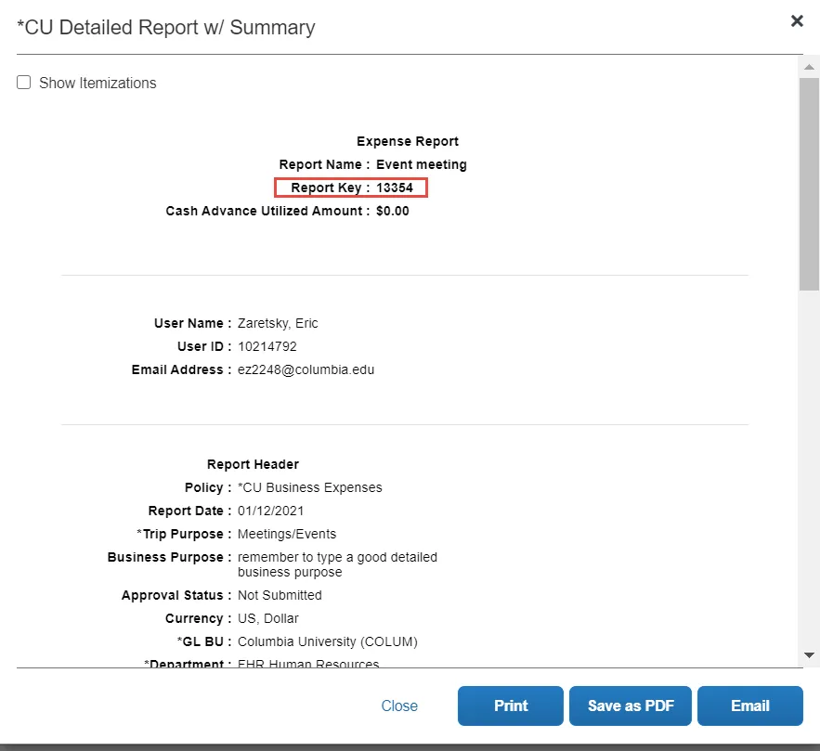Image resolution: width=820 pixels, height=751 pixels.
Task: Click the Business Purpose description text
Action: pos(337,564)
